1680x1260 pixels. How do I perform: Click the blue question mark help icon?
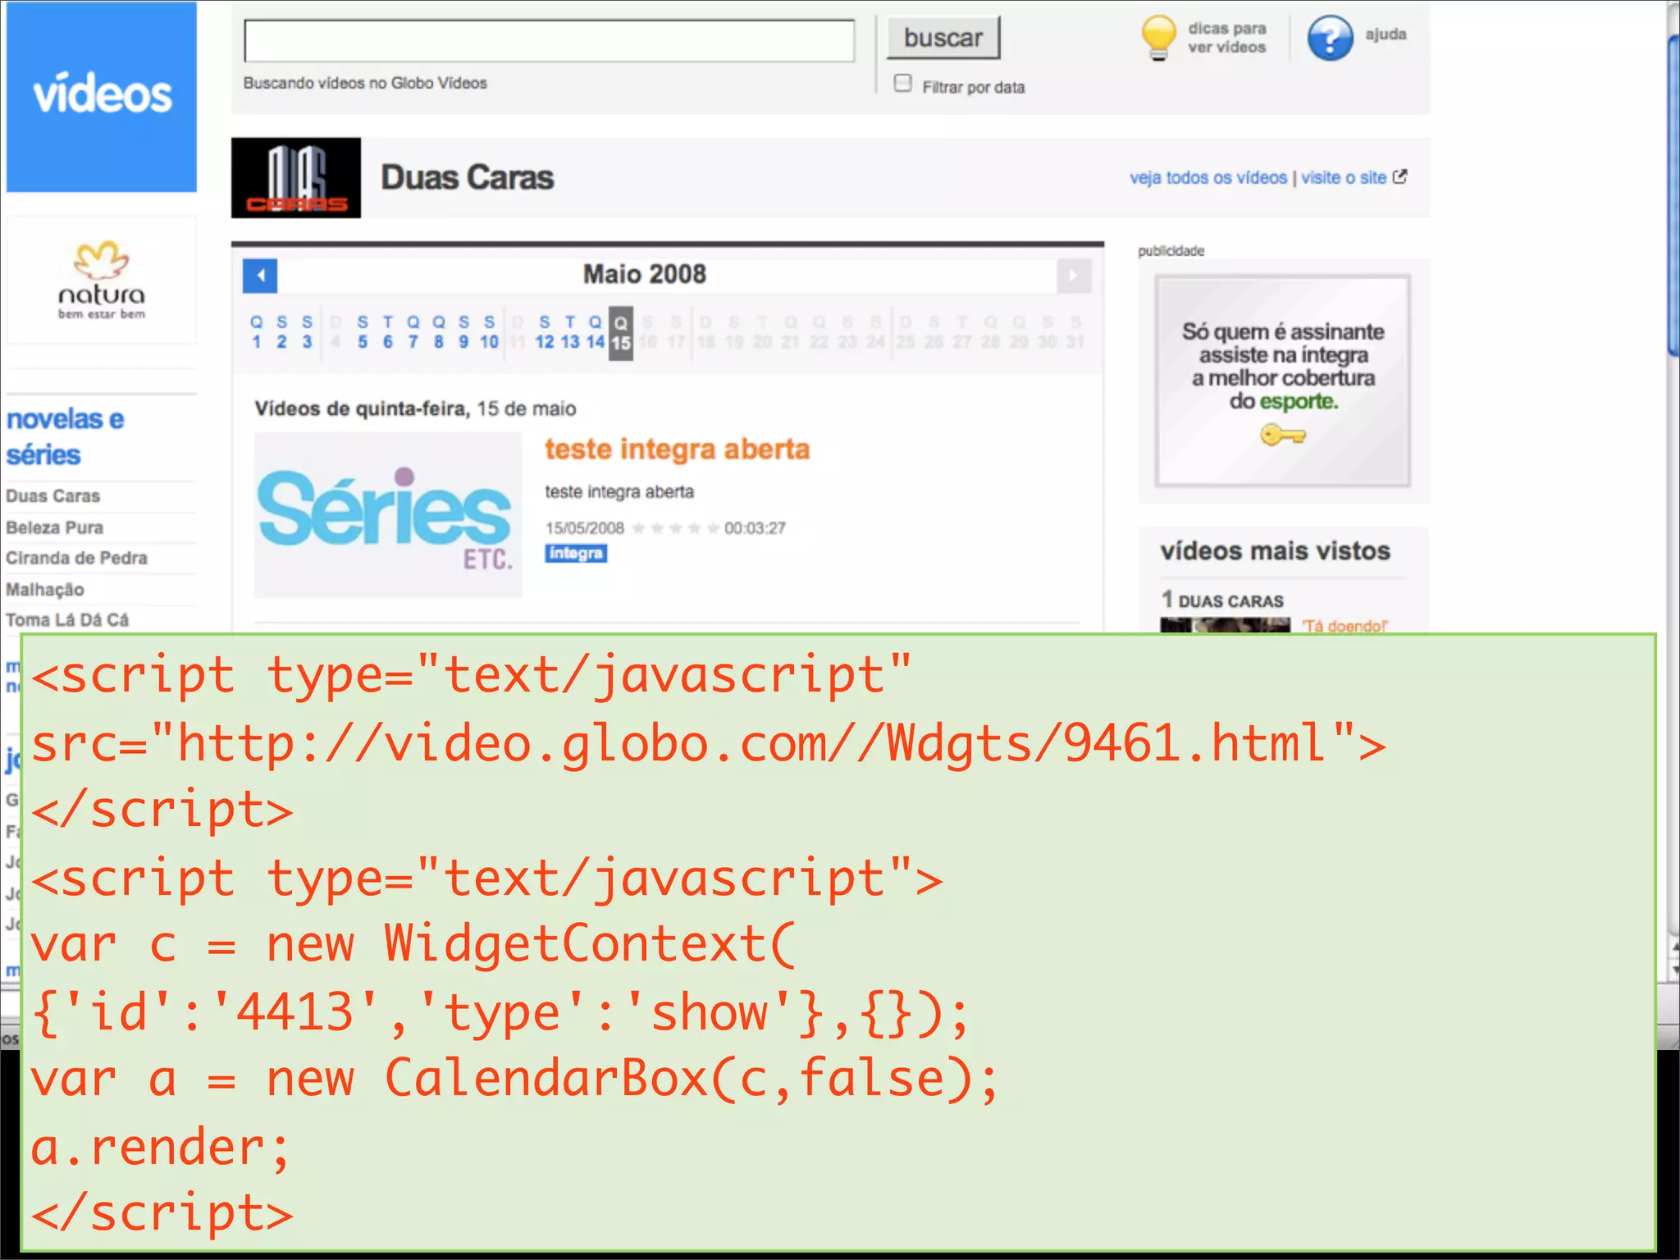click(x=1330, y=38)
